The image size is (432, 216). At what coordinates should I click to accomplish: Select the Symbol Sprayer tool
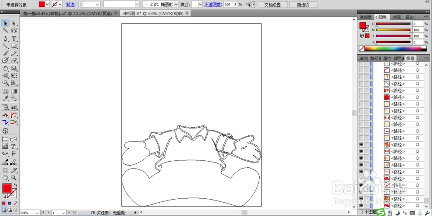[x=5, y=107]
